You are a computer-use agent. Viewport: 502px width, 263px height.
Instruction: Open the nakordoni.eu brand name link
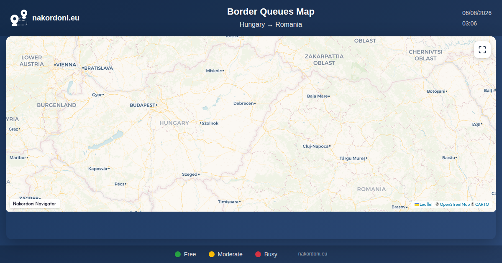coord(56,18)
